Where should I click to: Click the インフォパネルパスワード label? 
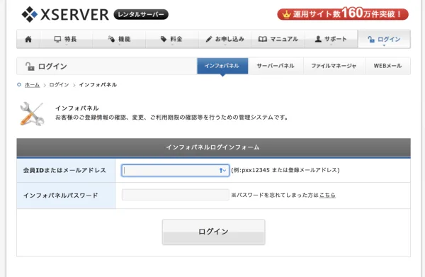click(60, 196)
